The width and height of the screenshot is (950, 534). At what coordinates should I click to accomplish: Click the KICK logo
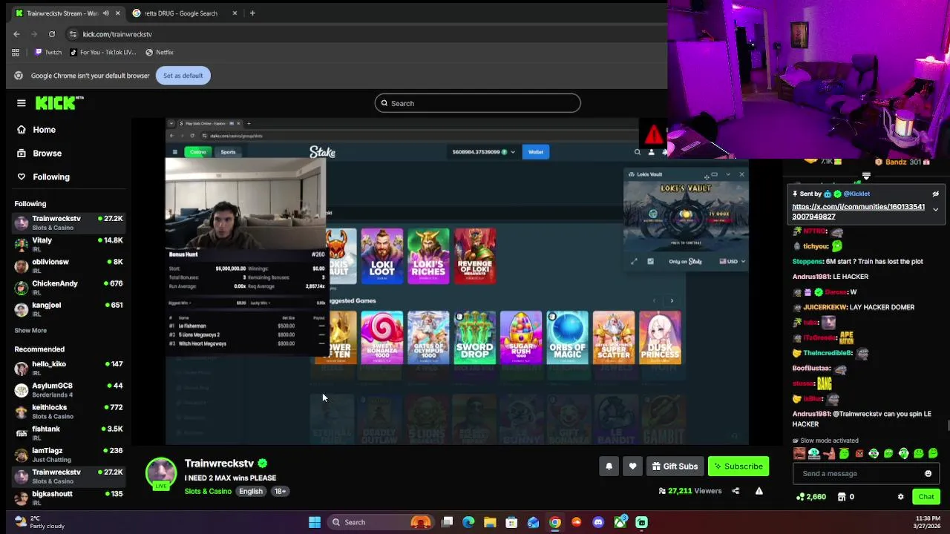(60, 103)
